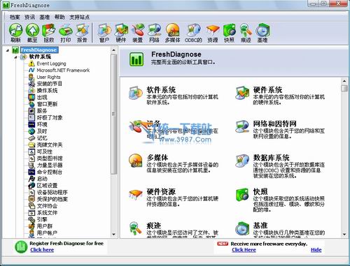
Task: Click the 网络和因特网 module icon
Action: 242,126
